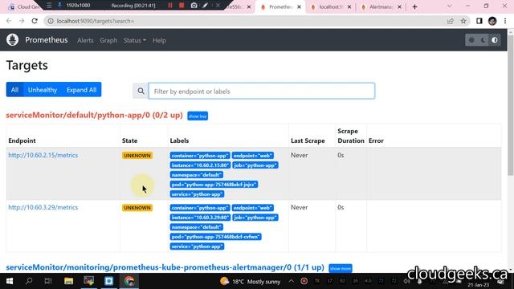This screenshot has width=514, height=289.
Task: Click the search magnifier icon beside filter
Action: [141, 91]
